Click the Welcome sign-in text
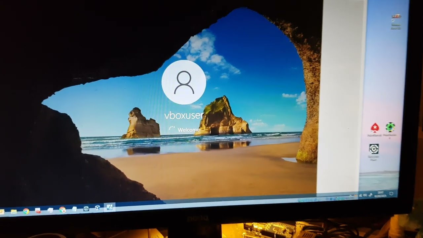This screenshot has height=238, width=423. (189, 130)
